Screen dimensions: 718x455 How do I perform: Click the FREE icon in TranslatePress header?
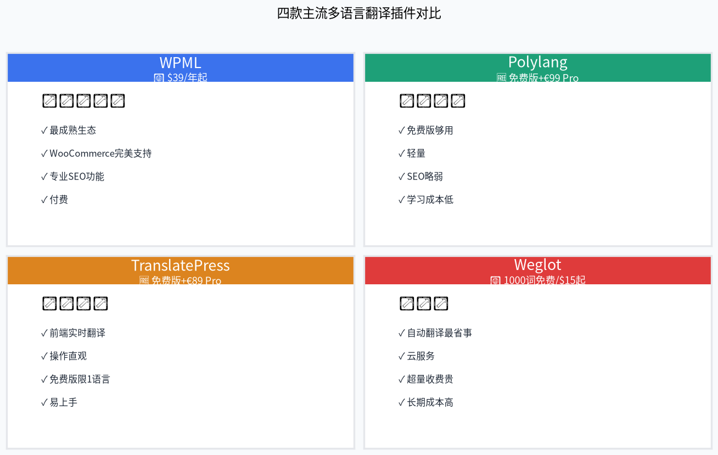point(144,280)
